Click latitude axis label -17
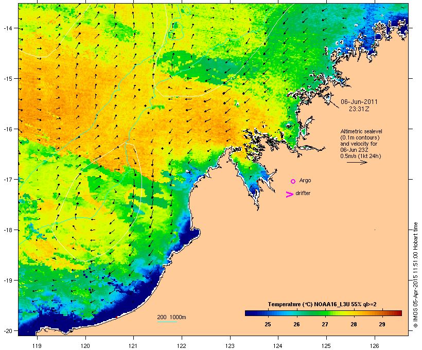 pos(7,179)
